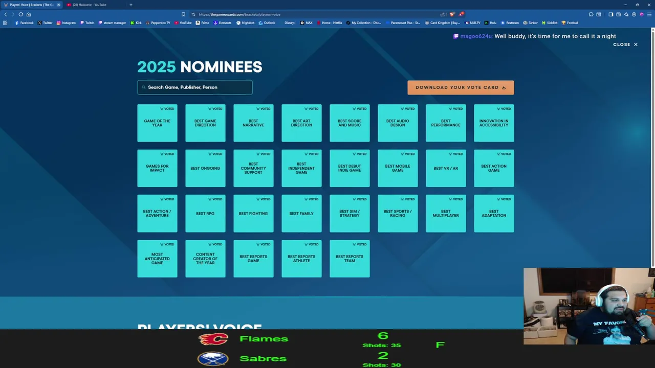The width and height of the screenshot is (655, 368).
Task: Open the Best Mobile Game category
Action: 398,168
